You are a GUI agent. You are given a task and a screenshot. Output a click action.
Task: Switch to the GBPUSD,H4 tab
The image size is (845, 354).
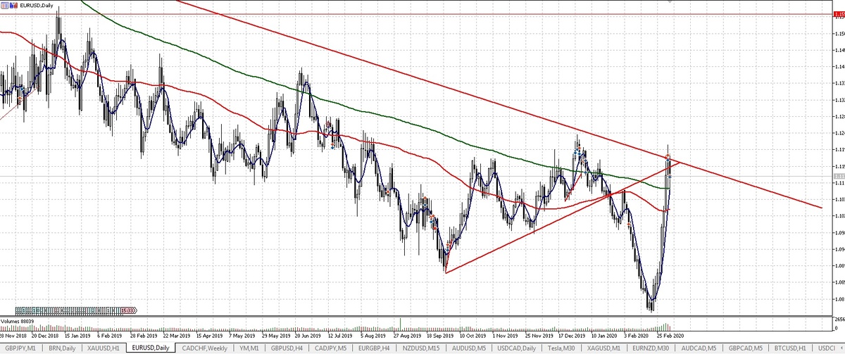point(286,348)
